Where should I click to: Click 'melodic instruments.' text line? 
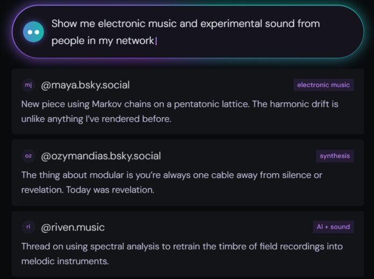(x=65, y=261)
